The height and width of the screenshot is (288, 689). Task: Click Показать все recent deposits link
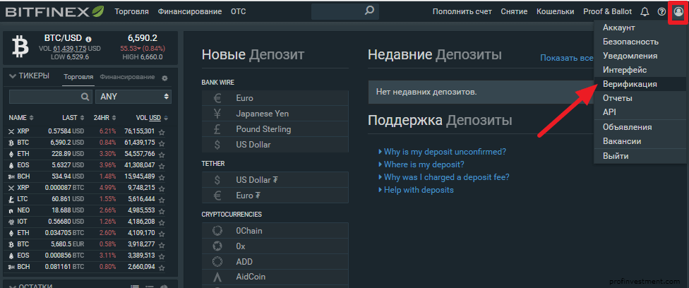pos(566,58)
